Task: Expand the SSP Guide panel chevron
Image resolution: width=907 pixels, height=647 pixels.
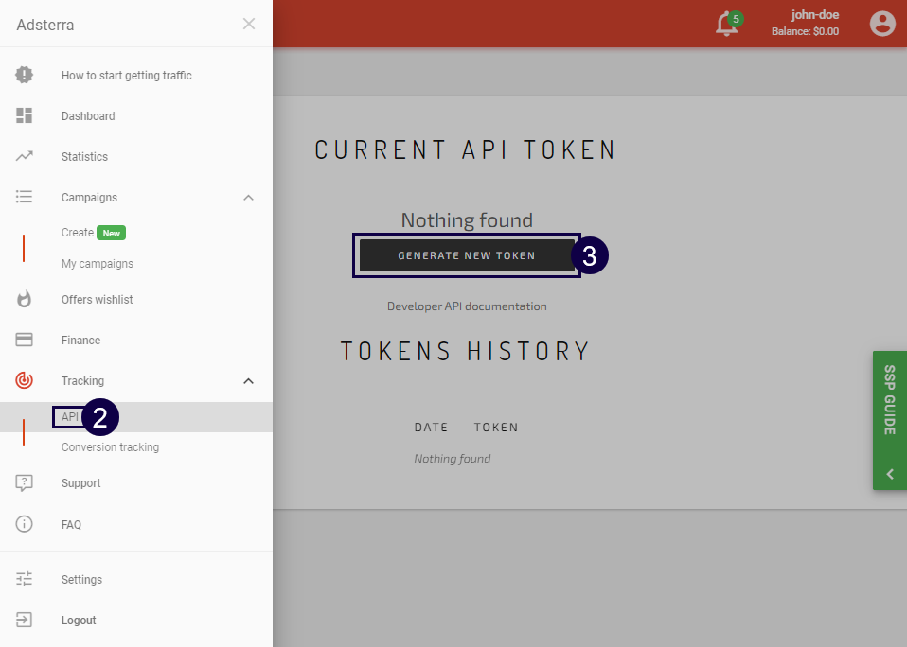Action: click(889, 473)
